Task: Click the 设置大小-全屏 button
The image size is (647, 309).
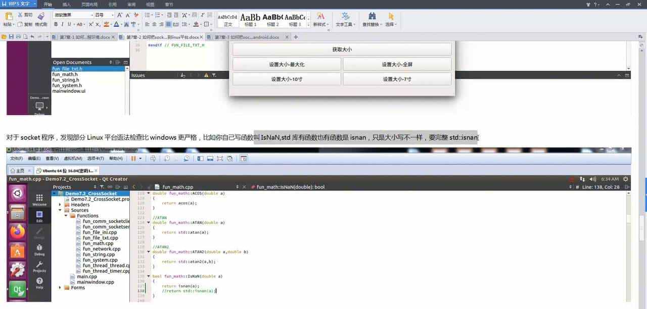Action: coord(397,64)
